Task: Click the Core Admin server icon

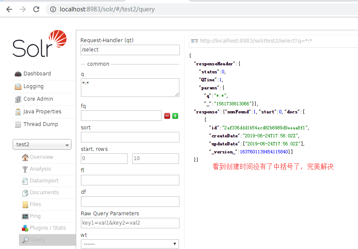Action: tap(18, 99)
